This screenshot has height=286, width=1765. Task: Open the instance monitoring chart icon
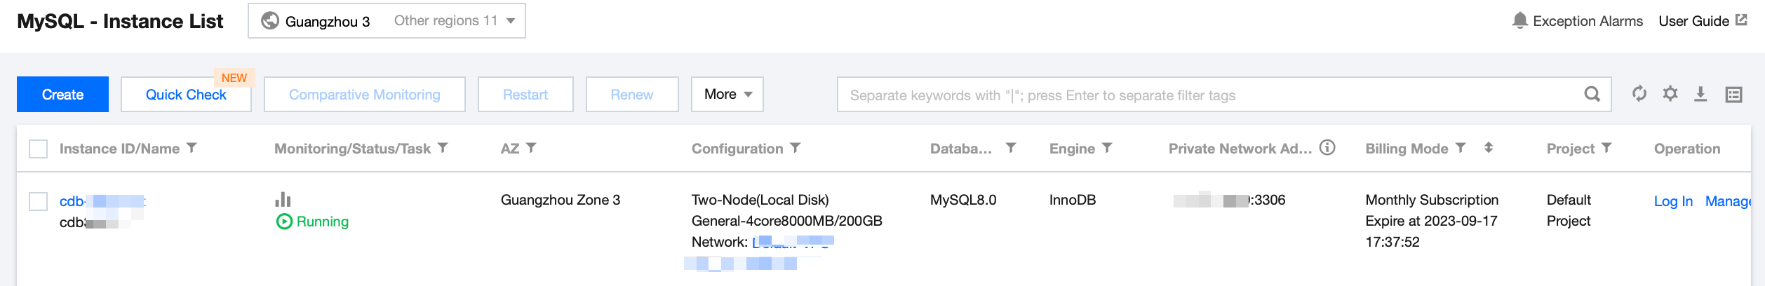(283, 200)
